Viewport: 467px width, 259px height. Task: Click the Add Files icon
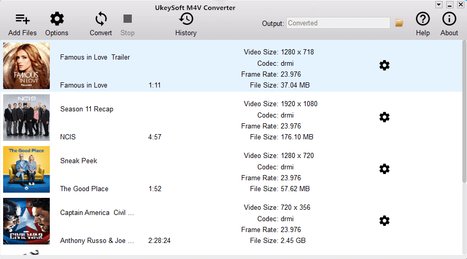tap(22, 20)
